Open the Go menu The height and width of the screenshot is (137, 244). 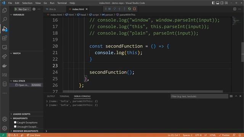pyautogui.click(x=45, y=3)
